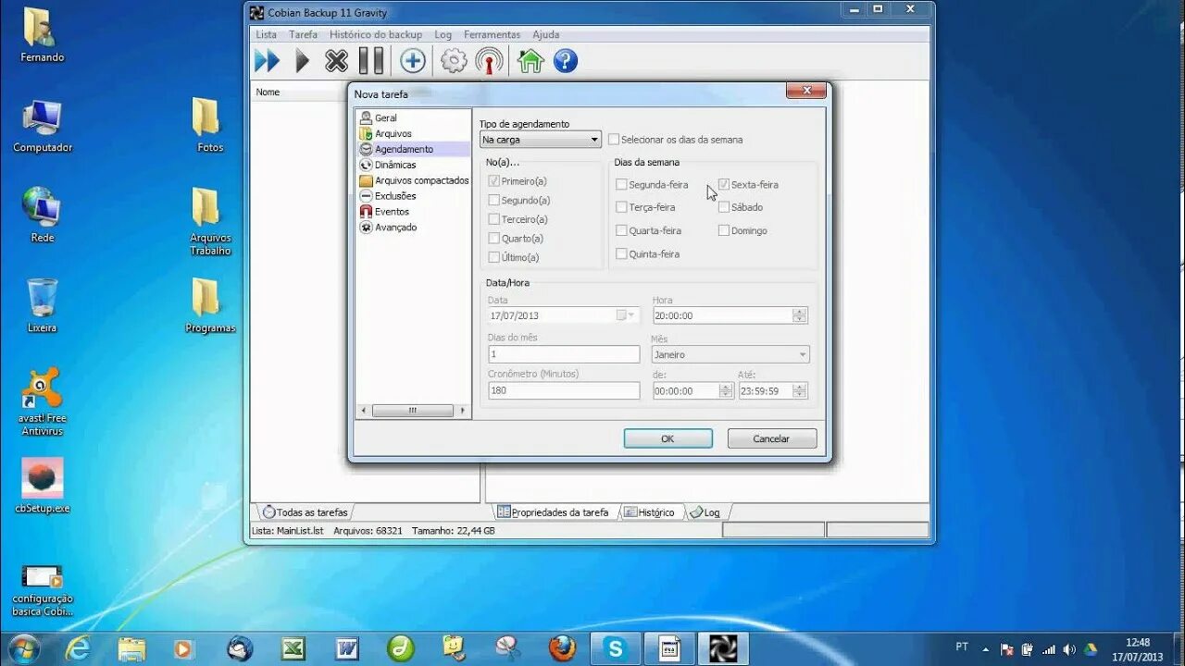Click the Cronômetro (Minutos) input field
Screen dimensions: 1185x666
pyautogui.click(x=564, y=390)
